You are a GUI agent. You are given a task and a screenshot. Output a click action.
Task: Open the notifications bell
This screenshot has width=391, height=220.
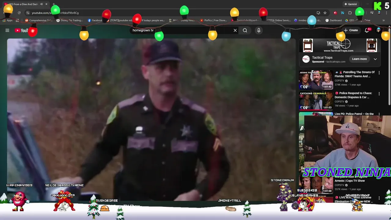(367, 30)
